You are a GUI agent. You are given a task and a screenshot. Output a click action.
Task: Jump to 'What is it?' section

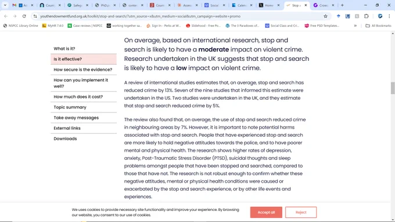coord(64,49)
